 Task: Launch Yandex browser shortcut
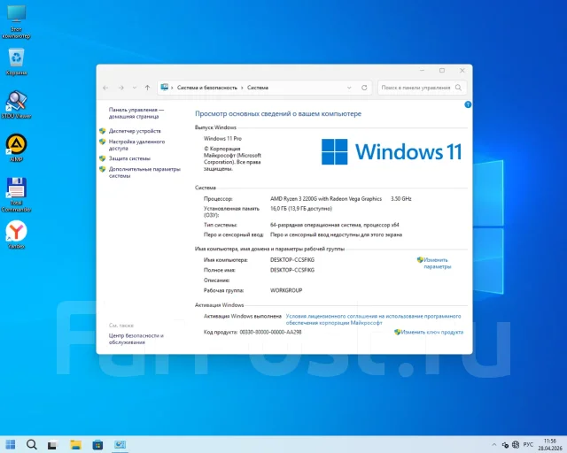[x=16, y=234]
